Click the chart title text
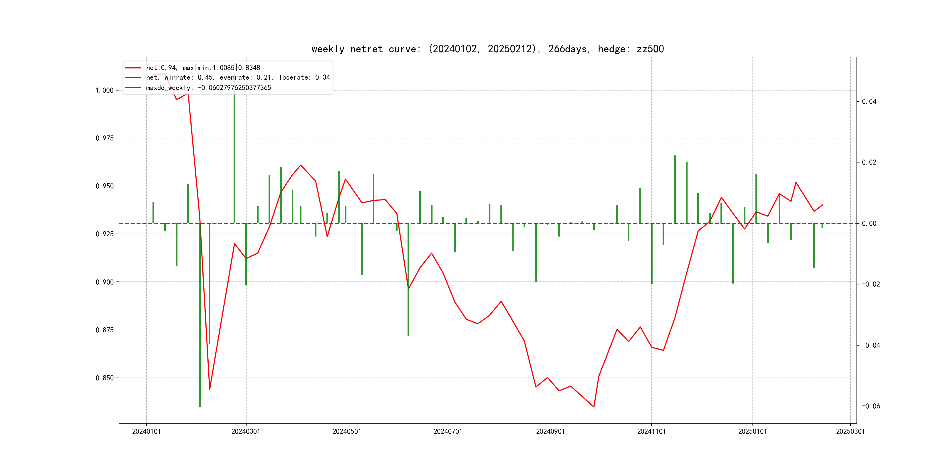 [487, 49]
